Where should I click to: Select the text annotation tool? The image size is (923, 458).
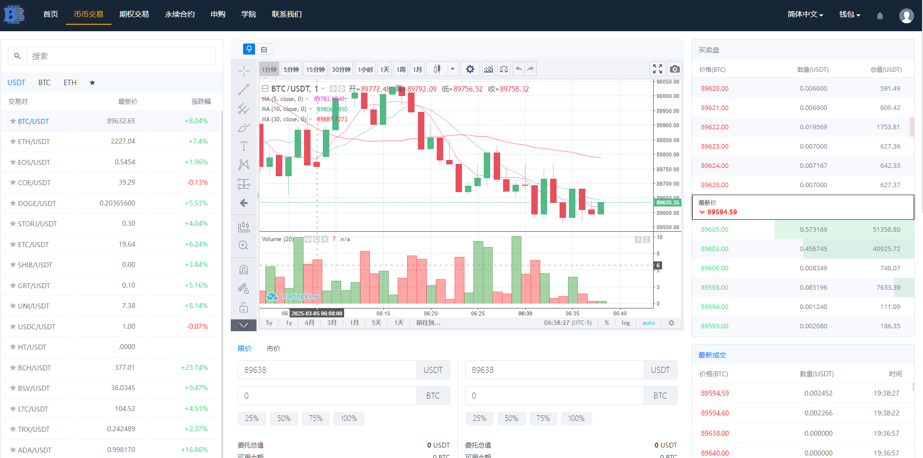point(244,146)
